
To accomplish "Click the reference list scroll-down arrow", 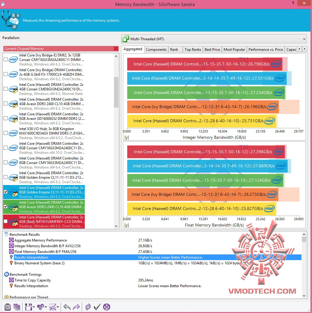I will 116,226.
